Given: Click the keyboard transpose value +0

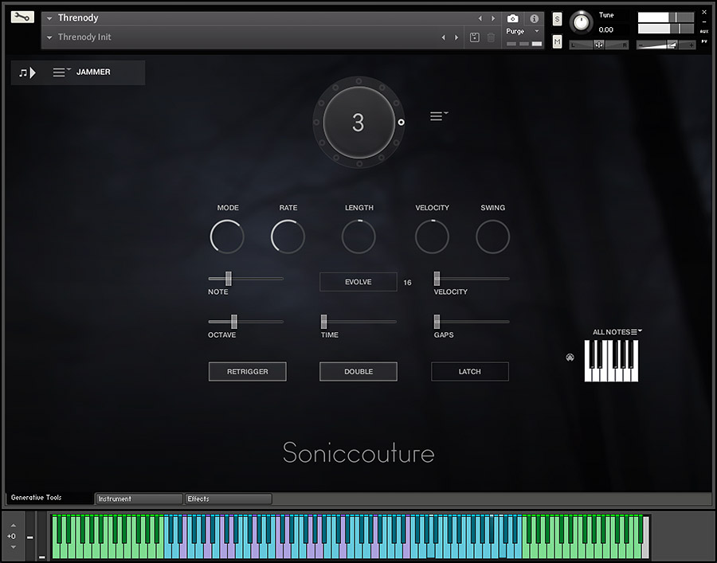Looking at the screenshot, I should coord(11,536).
